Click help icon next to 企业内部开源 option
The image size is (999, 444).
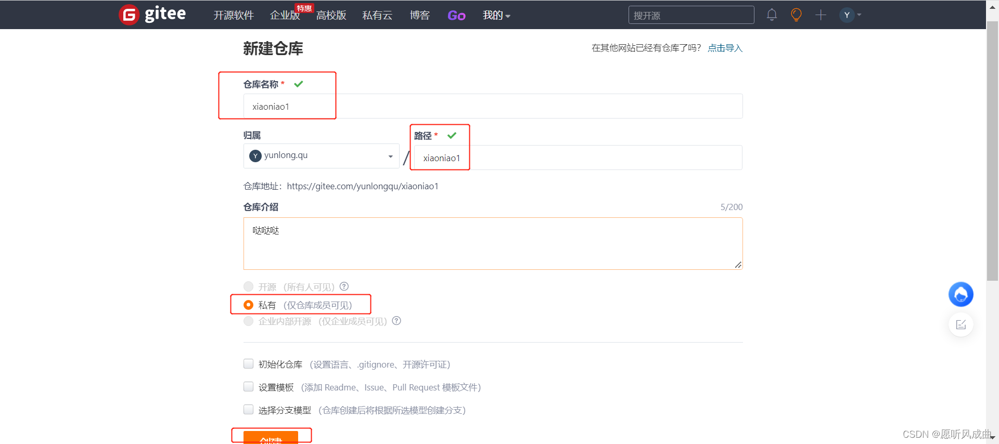[396, 321]
